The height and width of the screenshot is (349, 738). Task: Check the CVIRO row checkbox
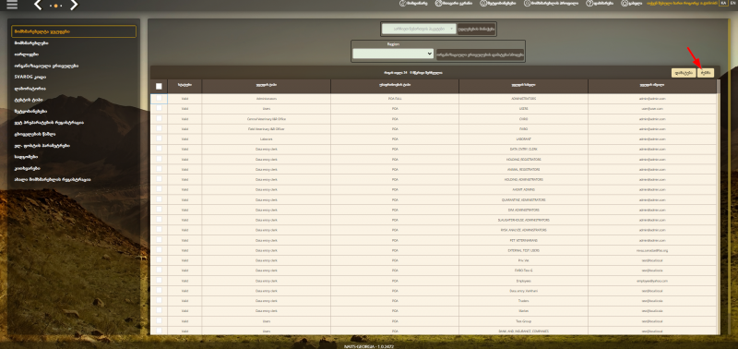click(159, 118)
